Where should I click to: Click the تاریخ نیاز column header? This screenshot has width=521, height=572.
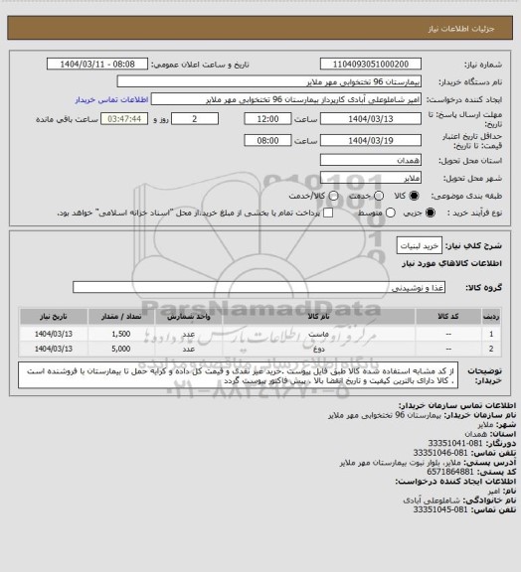[x=54, y=316]
